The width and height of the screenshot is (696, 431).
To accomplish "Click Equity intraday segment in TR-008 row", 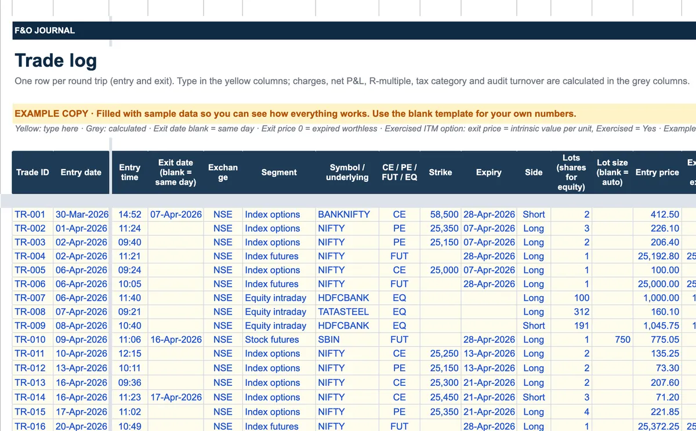I will tap(279, 312).
